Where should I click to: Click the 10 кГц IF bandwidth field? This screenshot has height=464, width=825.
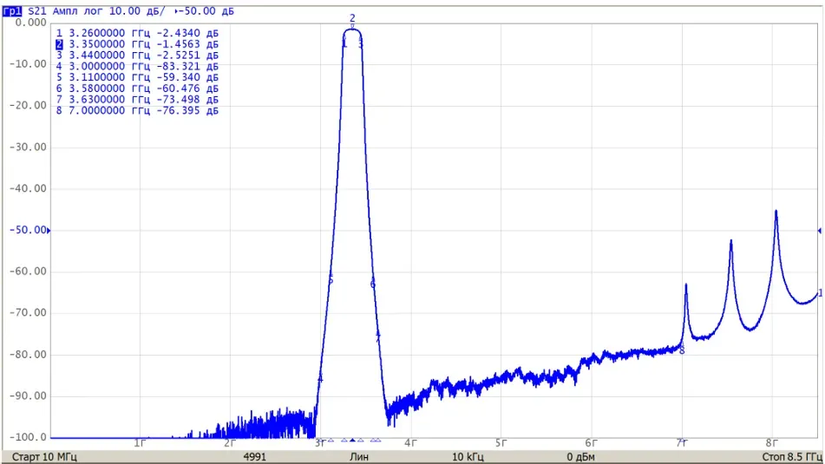pos(468,457)
